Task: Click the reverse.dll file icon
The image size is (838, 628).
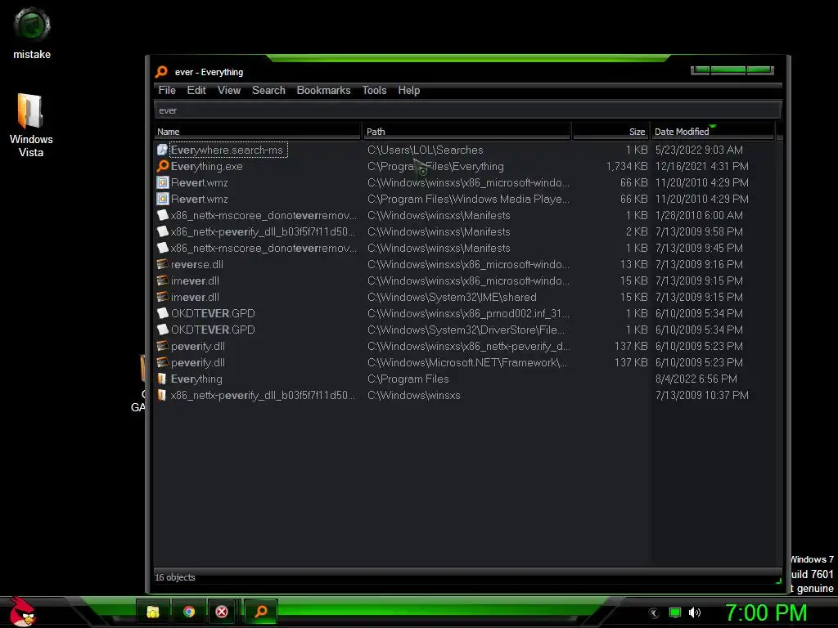Action: [163, 264]
